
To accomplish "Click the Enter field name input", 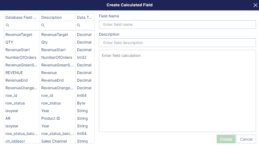I will click(177, 24).
